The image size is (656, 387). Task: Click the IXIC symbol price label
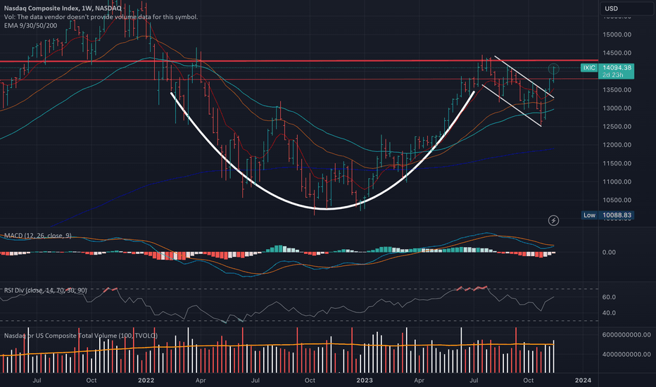[589, 68]
